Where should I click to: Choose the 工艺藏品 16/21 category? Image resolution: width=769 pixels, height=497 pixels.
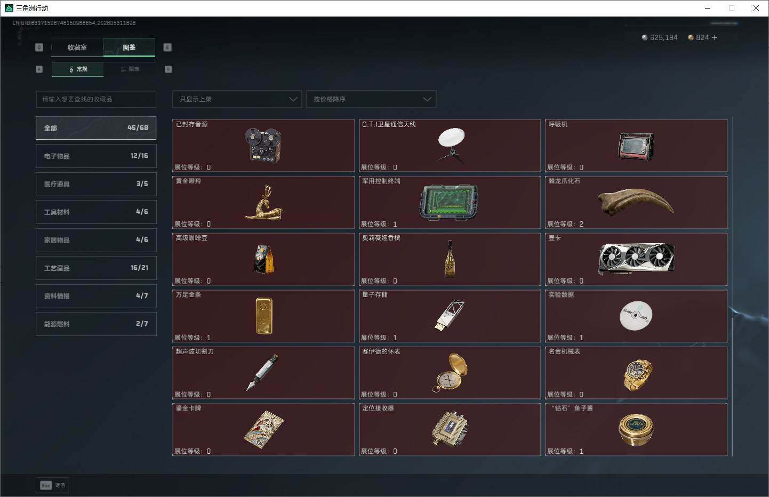click(x=96, y=268)
